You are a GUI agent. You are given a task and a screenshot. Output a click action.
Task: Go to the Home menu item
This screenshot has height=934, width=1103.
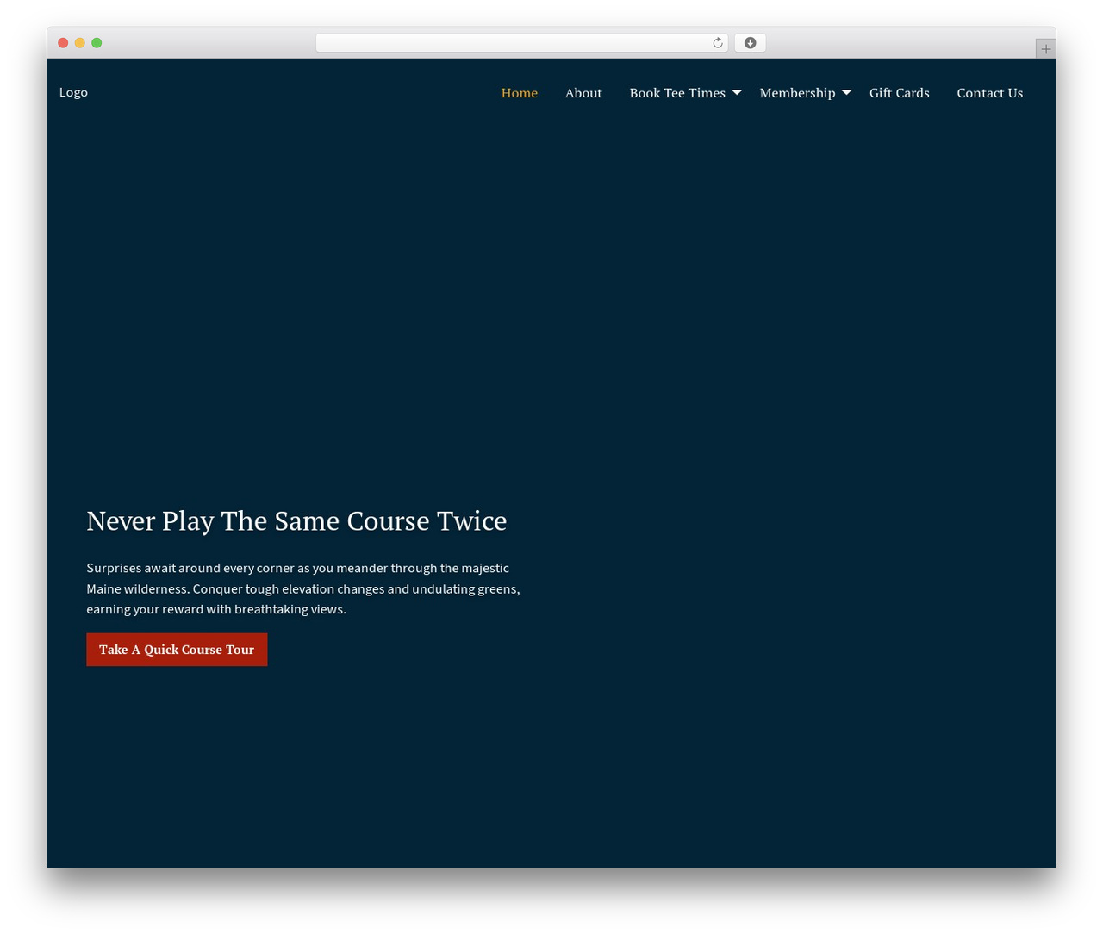(520, 93)
